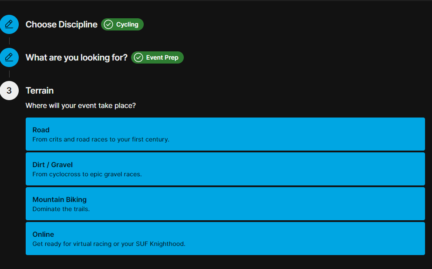Click the step 3 Terrain circle
The height and width of the screenshot is (269, 432).
click(x=9, y=91)
